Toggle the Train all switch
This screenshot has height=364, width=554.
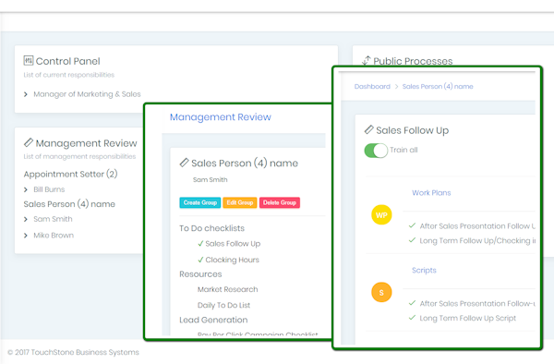click(x=376, y=151)
